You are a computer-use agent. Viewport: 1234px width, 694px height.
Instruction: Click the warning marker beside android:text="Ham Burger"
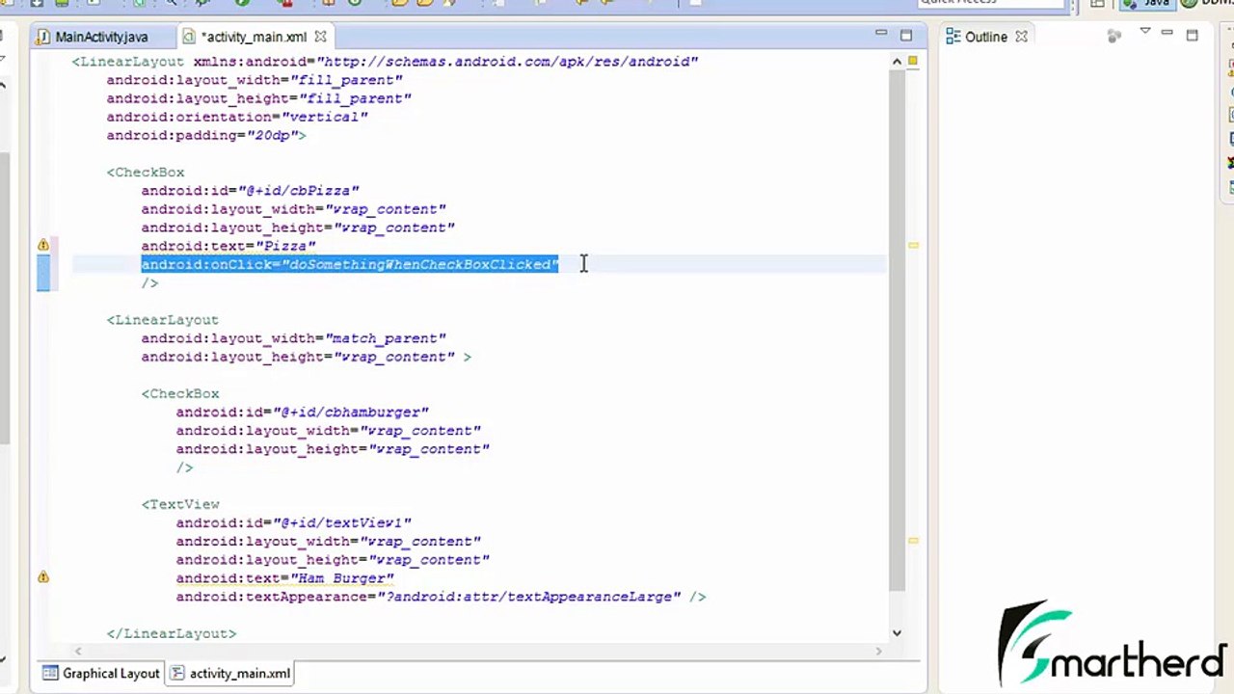point(43,577)
